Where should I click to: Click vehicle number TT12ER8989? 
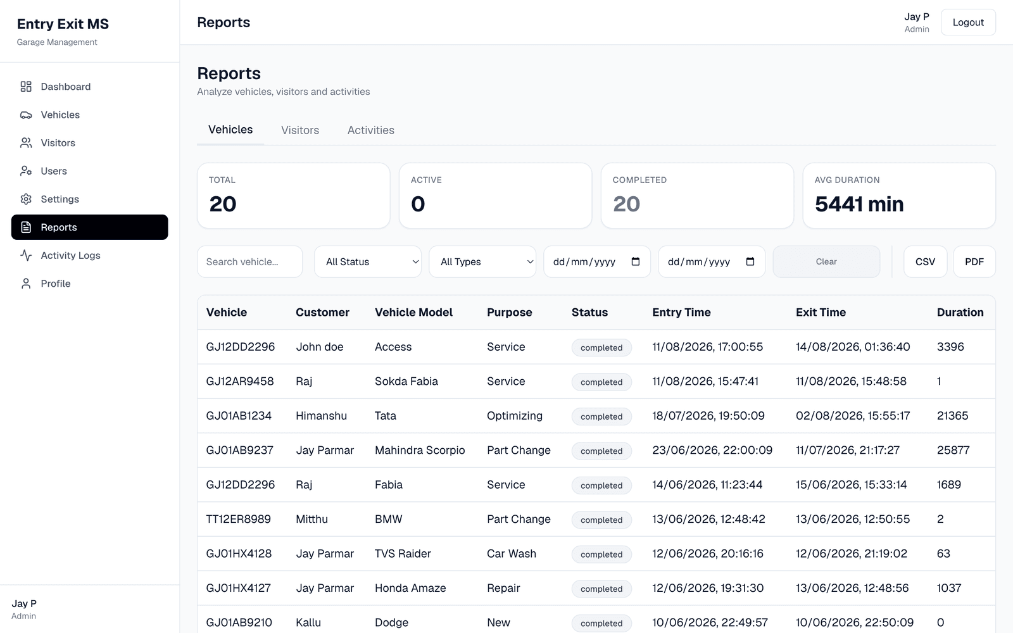(238, 519)
